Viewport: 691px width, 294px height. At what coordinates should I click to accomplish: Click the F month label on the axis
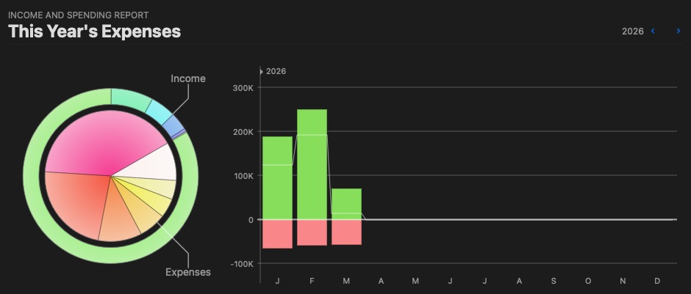[x=312, y=282]
